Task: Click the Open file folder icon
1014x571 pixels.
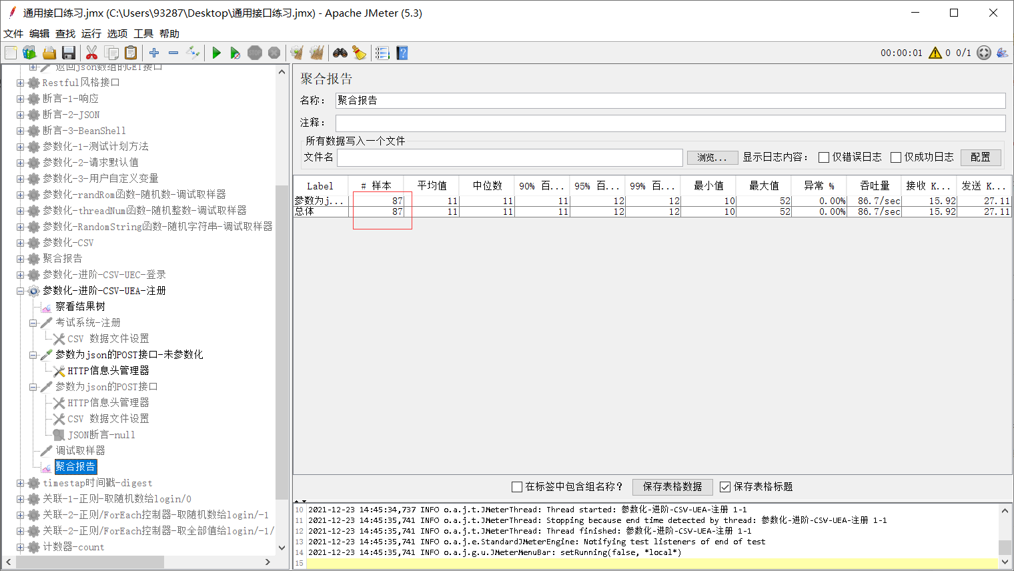Action: (49, 53)
